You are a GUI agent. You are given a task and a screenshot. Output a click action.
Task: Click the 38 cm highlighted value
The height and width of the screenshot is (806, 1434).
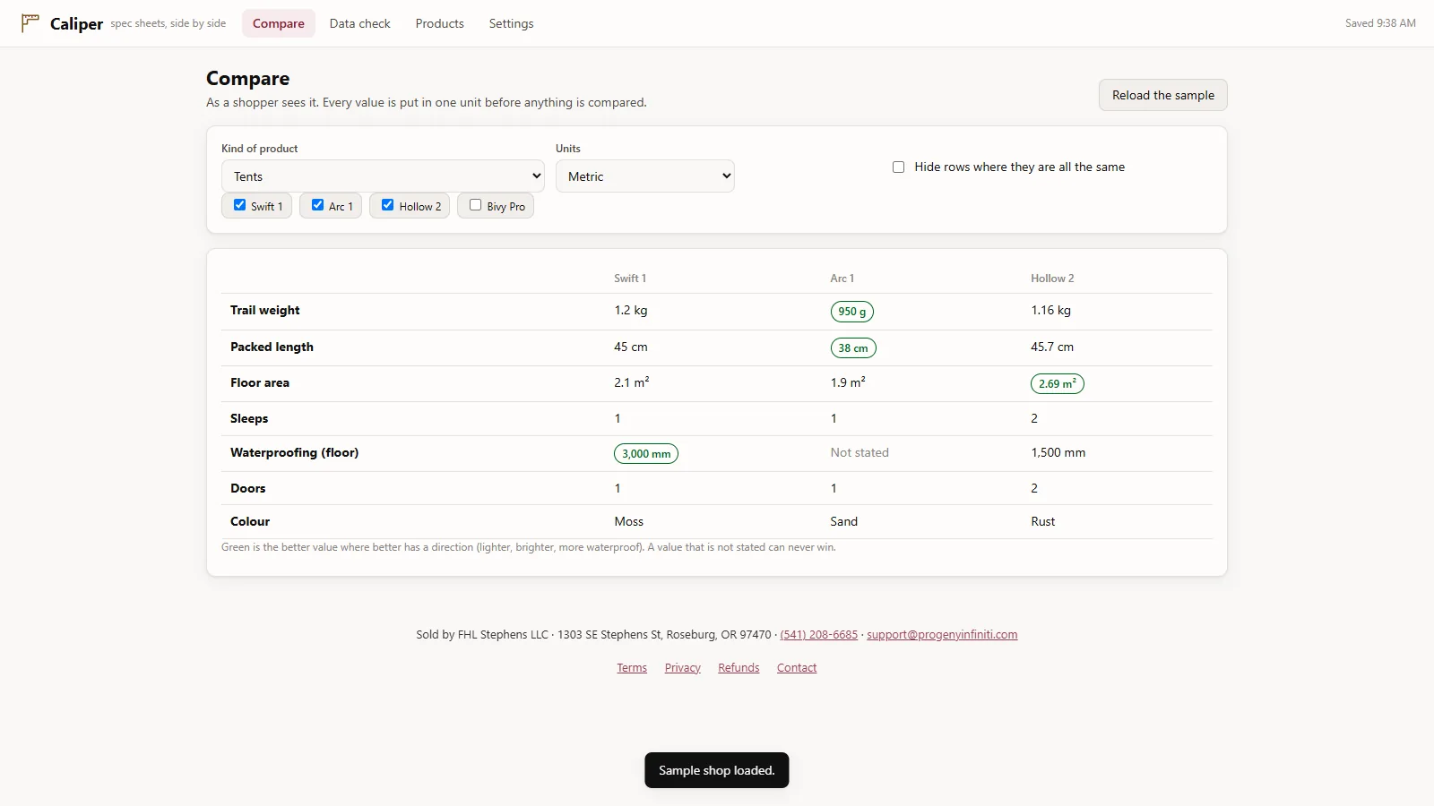(853, 348)
